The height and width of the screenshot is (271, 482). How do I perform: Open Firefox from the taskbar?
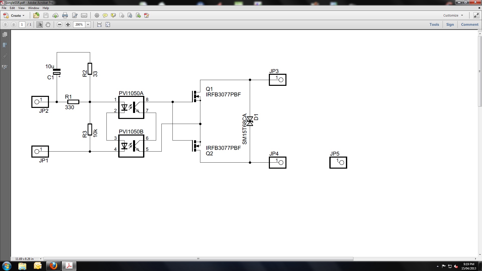(53, 266)
